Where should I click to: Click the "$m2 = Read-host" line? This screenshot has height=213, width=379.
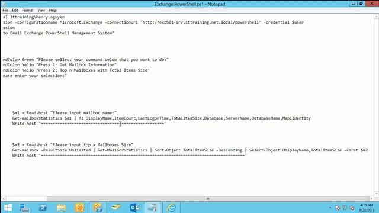click(73, 144)
